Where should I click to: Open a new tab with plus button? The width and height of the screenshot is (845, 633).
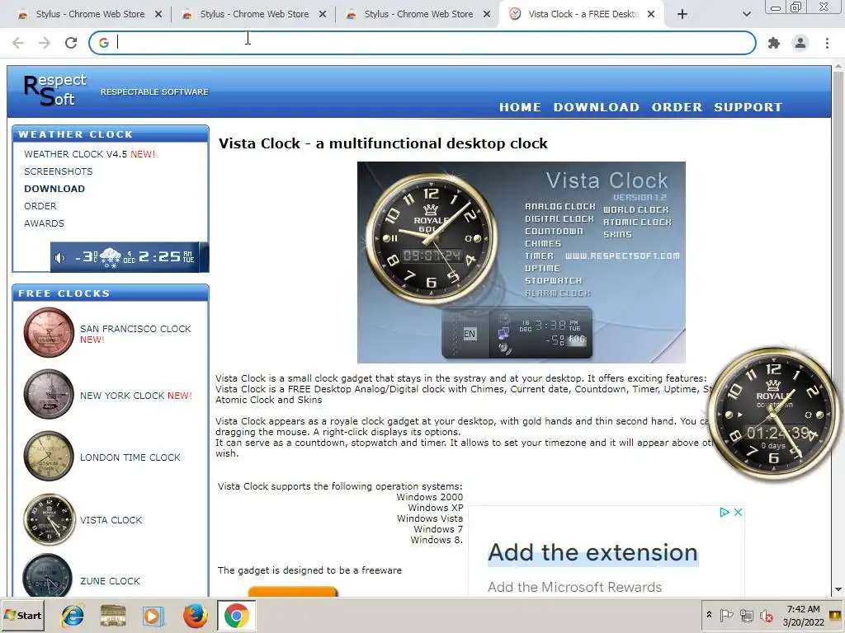pos(682,15)
